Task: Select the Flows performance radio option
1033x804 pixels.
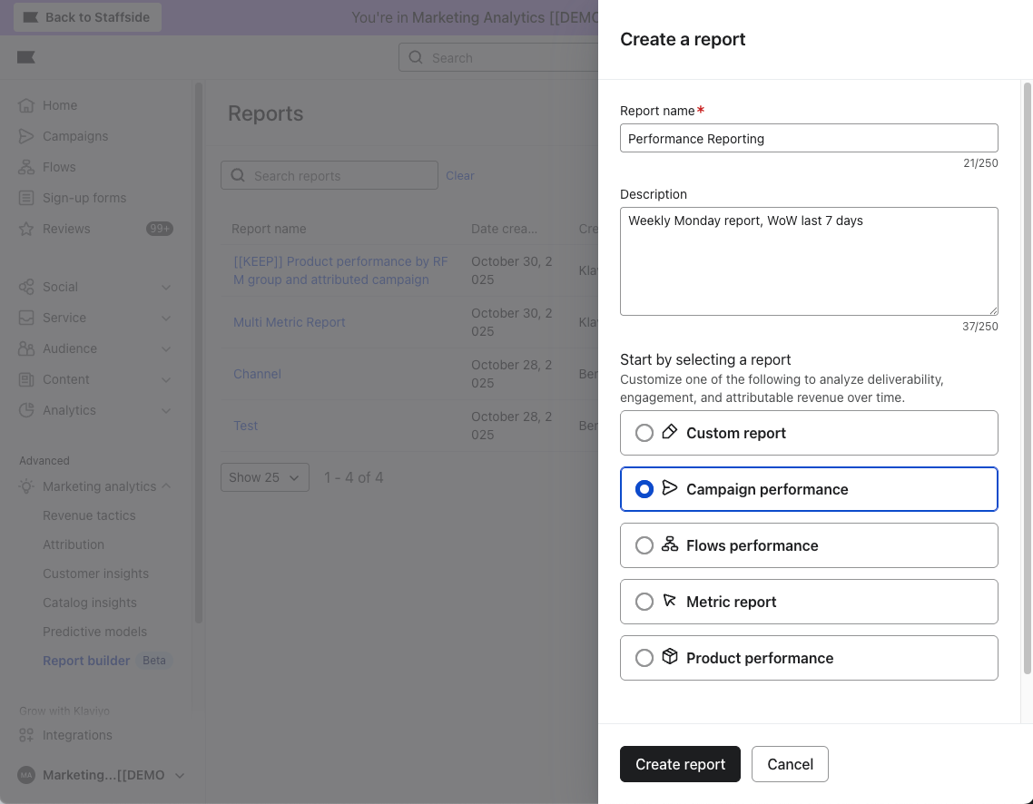Action: click(x=644, y=545)
